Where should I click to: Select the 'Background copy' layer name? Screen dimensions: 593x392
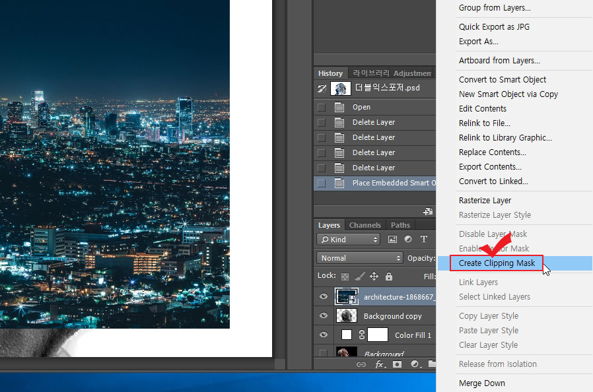pos(392,316)
